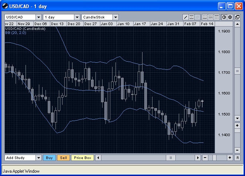This screenshot has height=176, width=245.
Task: Zoom in vertically with plus button
Action: click(x=237, y=125)
